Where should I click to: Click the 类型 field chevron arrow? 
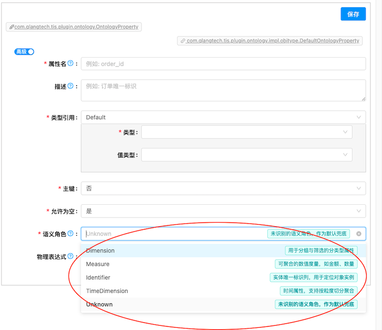tap(345, 132)
